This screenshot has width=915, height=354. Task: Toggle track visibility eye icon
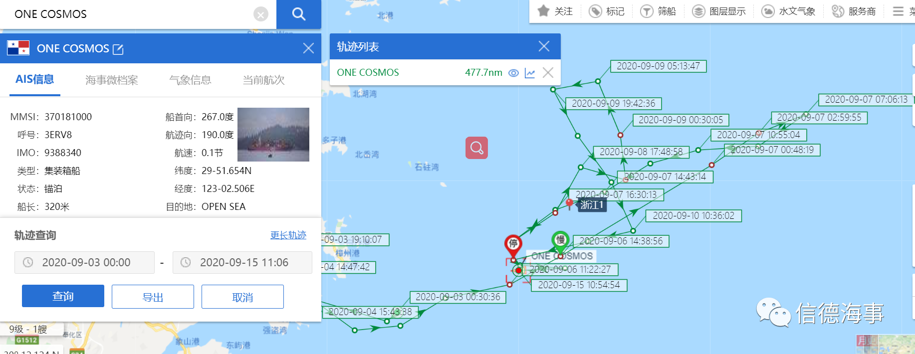513,73
